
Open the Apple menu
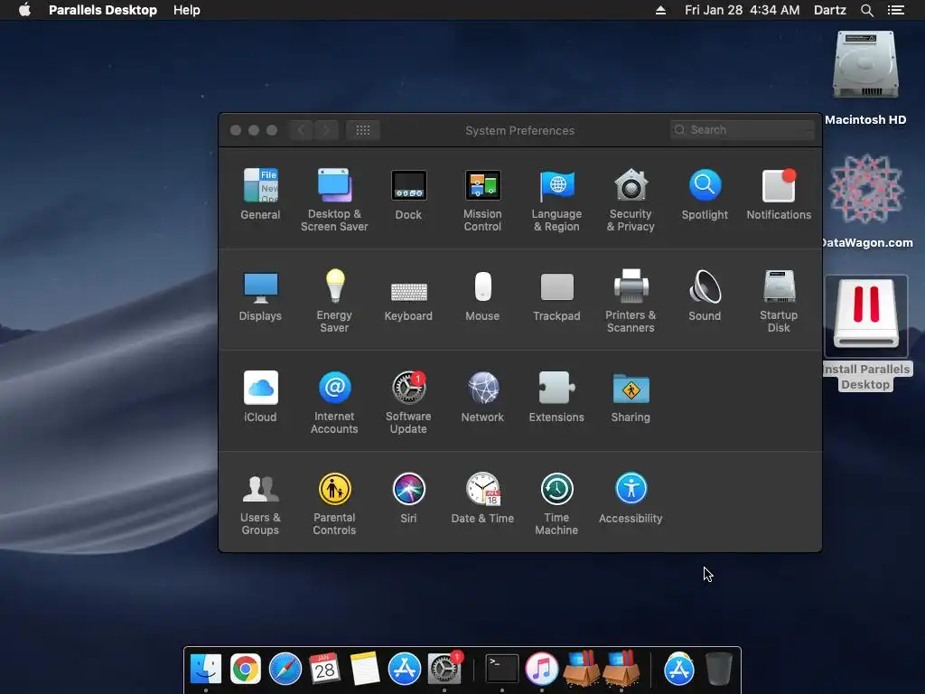(24, 10)
